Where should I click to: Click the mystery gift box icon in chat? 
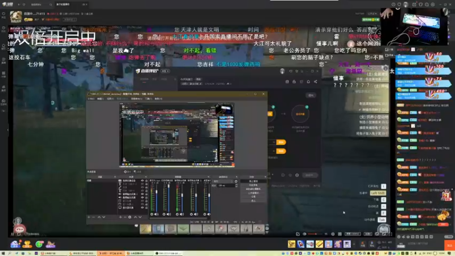coord(446,196)
